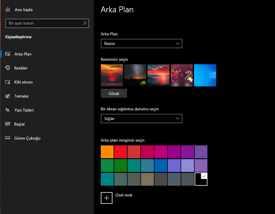The image size is (275, 214).
Task: Click the Başlat icon in sidebar
Action: 8,124
